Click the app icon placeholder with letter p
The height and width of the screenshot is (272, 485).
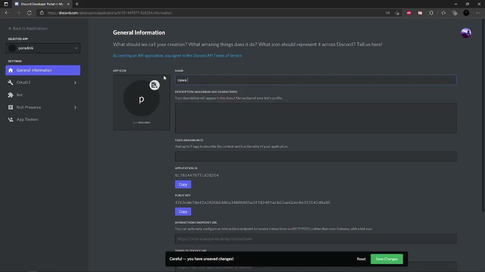tap(141, 99)
